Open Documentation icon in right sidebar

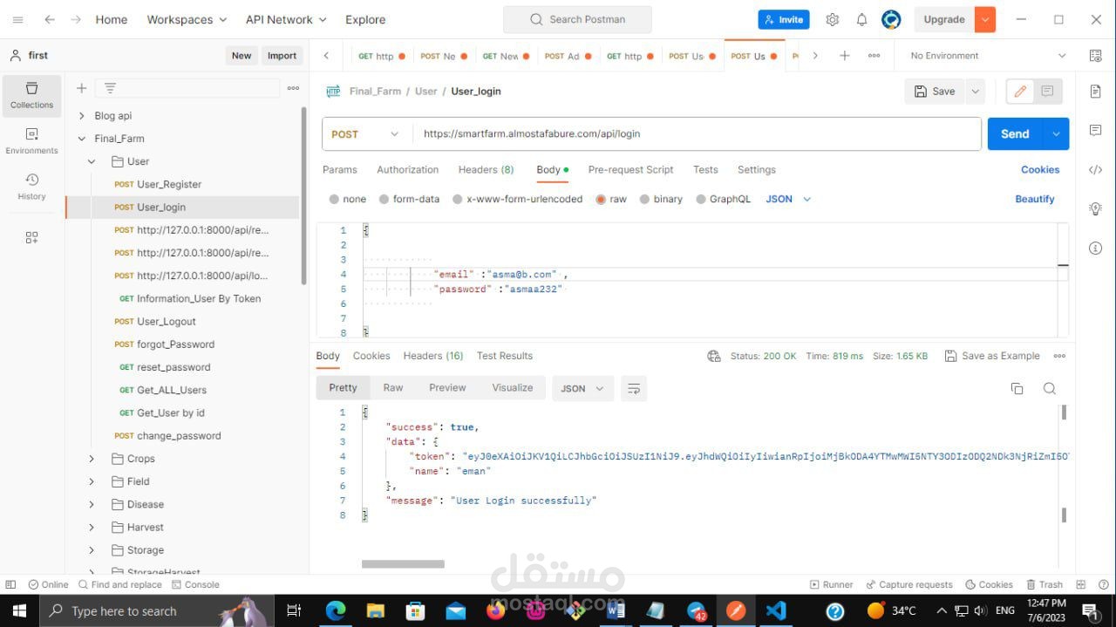click(x=1095, y=92)
